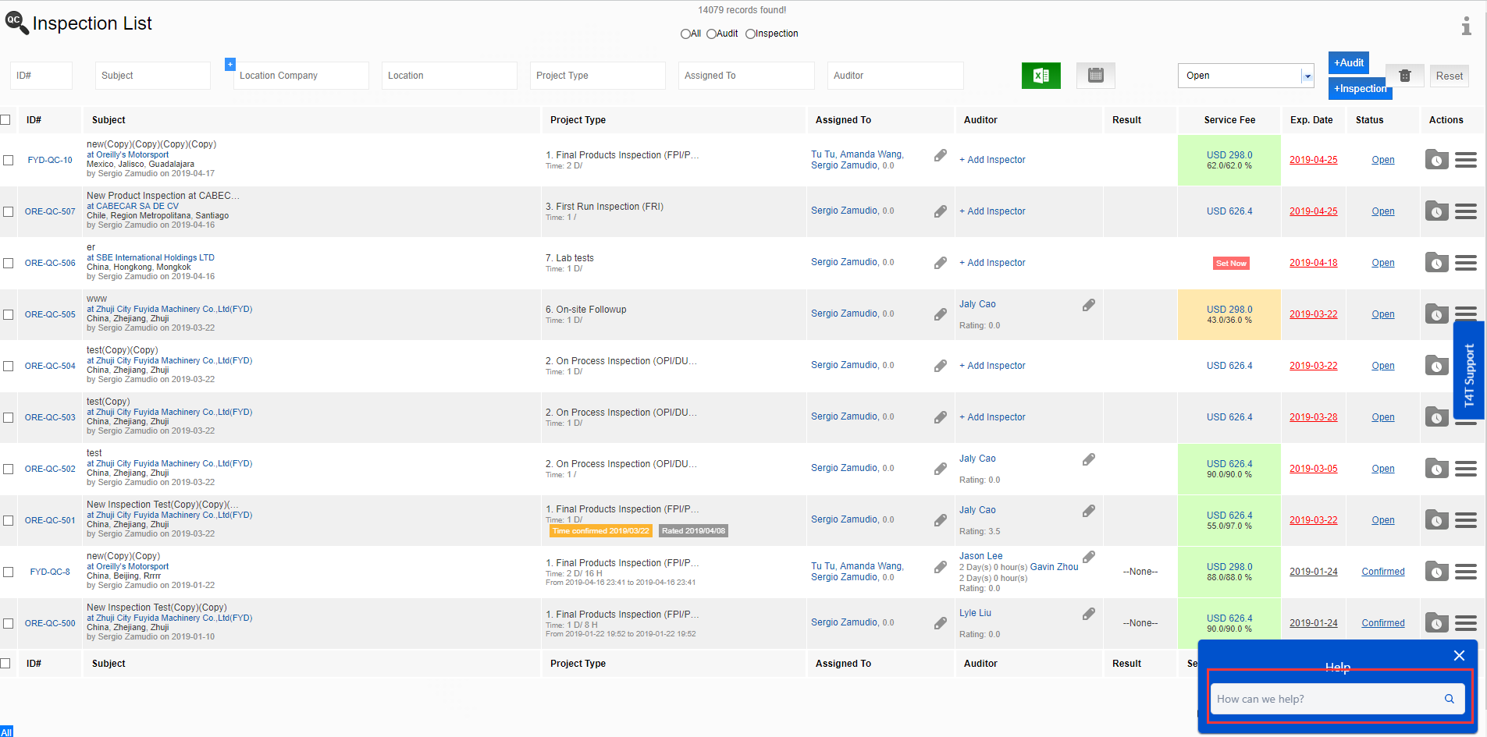Focus the How can we help search box
The image size is (1487, 737).
pos(1338,699)
